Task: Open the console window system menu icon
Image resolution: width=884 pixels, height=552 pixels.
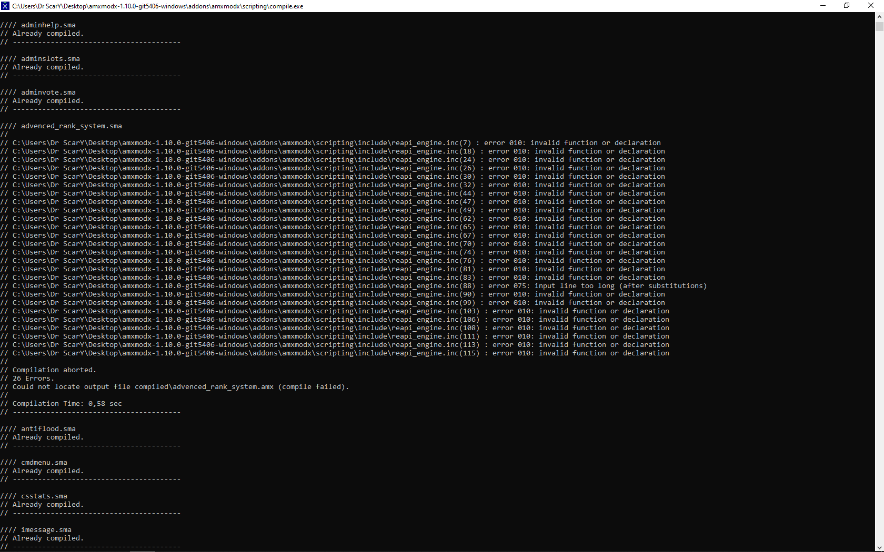Action: coord(5,6)
